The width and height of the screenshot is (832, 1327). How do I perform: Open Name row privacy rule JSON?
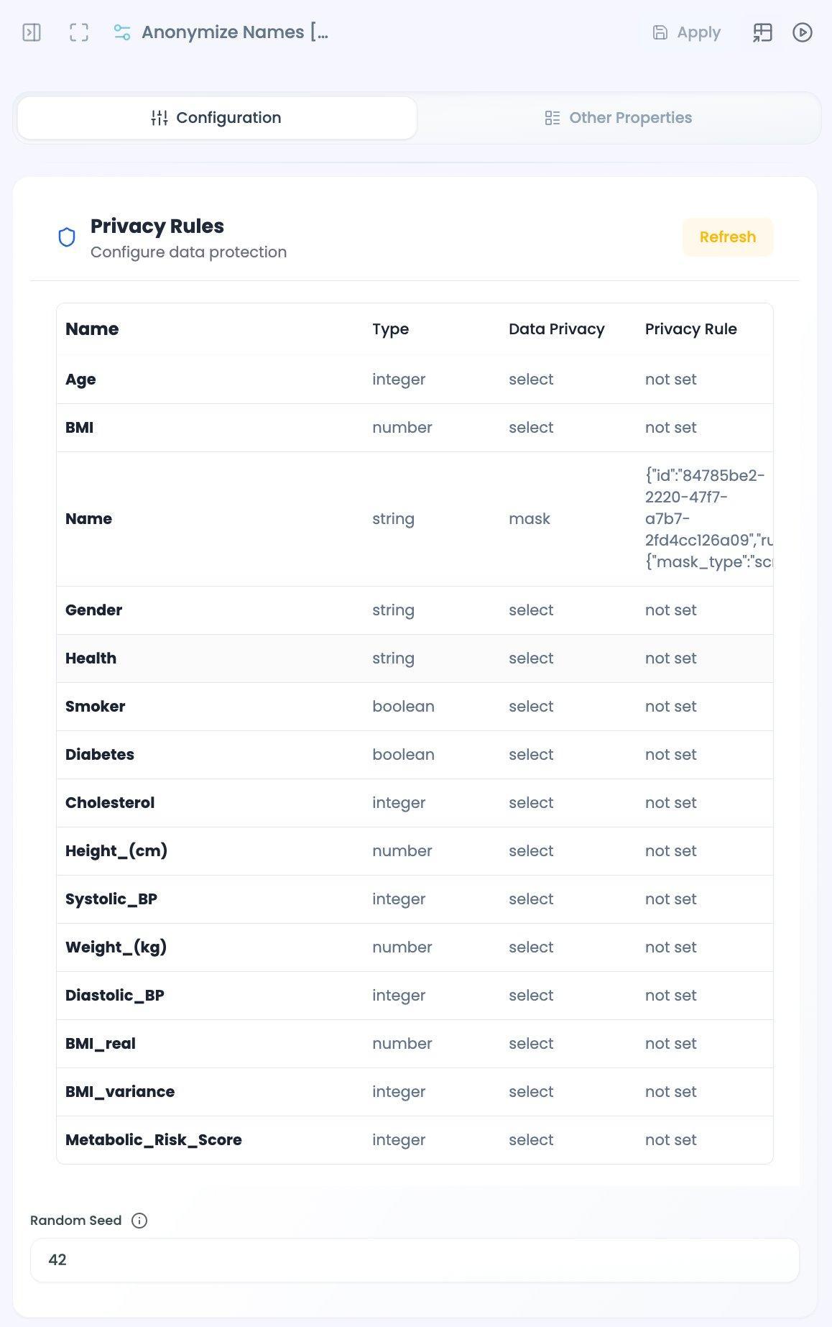pos(708,519)
